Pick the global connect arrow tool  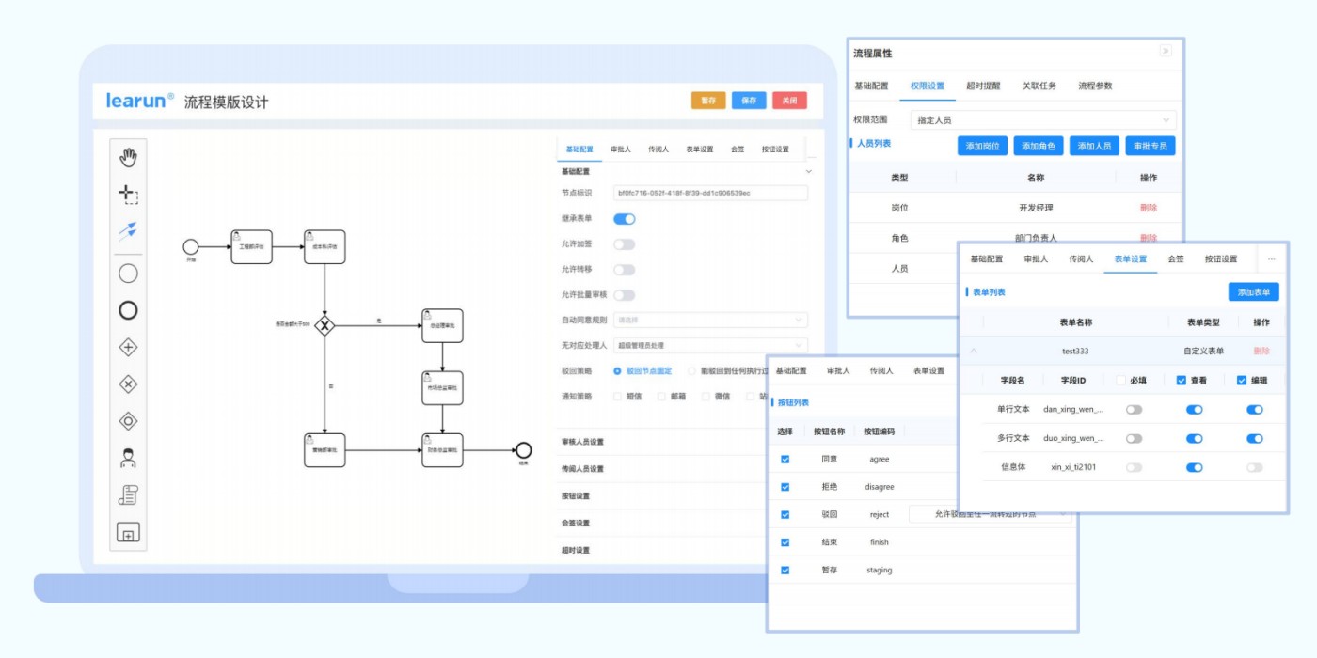[128, 229]
